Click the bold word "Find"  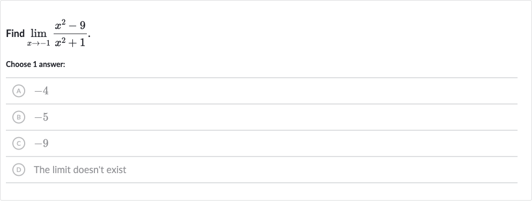tap(15, 34)
